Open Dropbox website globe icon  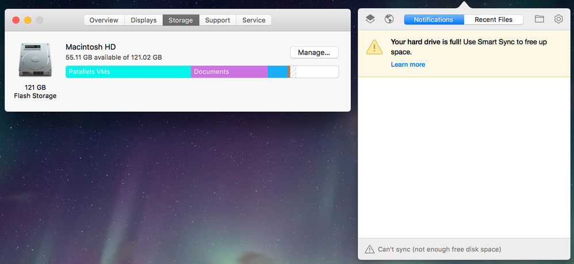(x=389, y=19)
